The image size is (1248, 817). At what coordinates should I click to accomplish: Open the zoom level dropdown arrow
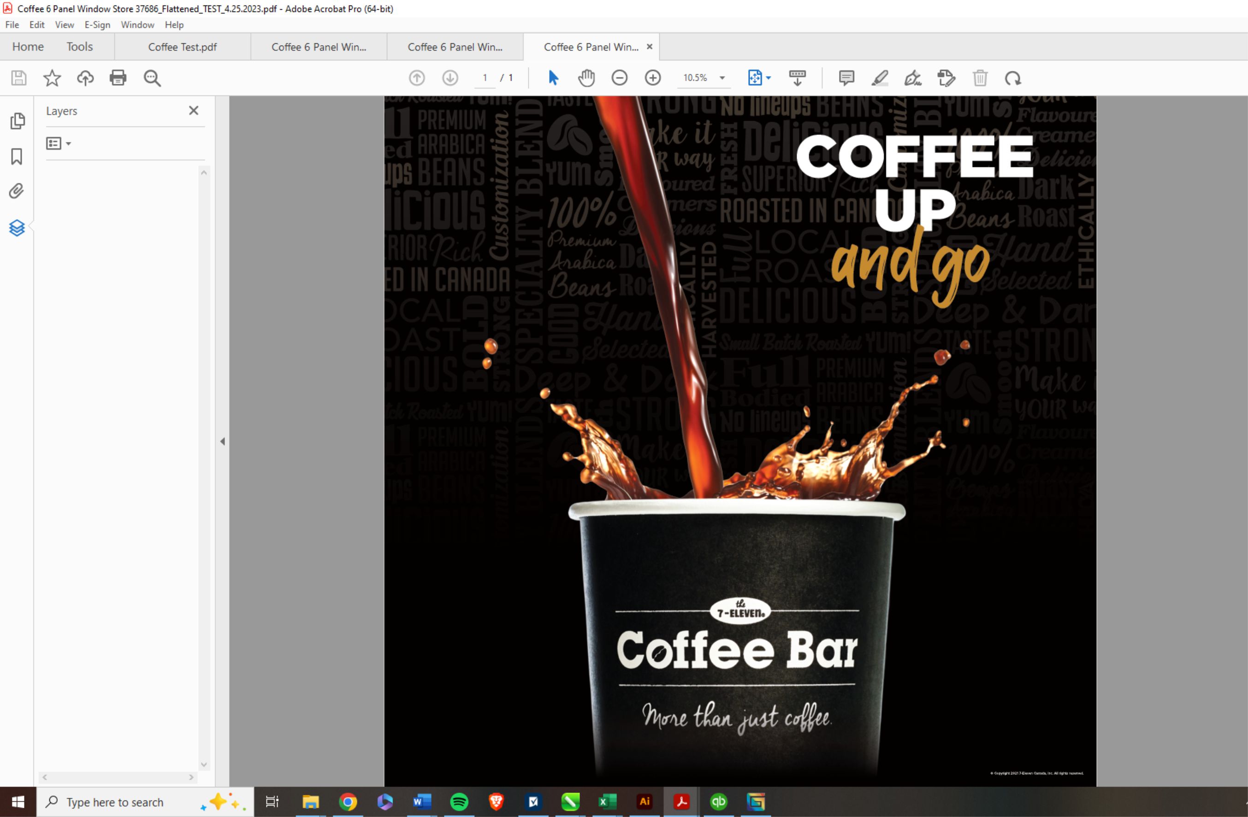coord(722,78)
